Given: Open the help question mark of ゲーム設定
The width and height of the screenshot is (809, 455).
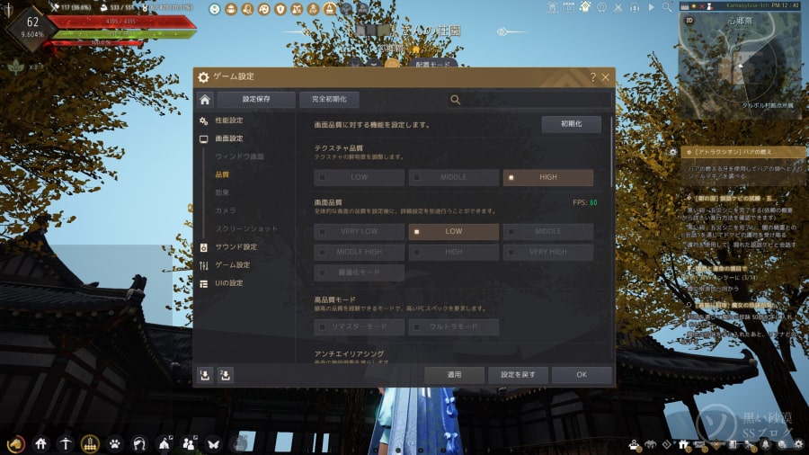Looking at the screenshot, I should 593,77.
